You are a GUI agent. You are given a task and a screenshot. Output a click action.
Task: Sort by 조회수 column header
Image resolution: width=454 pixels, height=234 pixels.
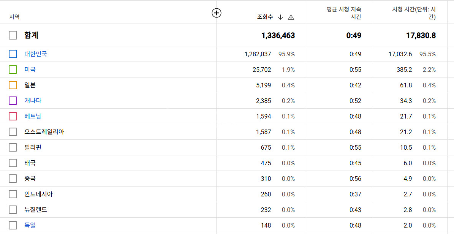coord(265,17)
